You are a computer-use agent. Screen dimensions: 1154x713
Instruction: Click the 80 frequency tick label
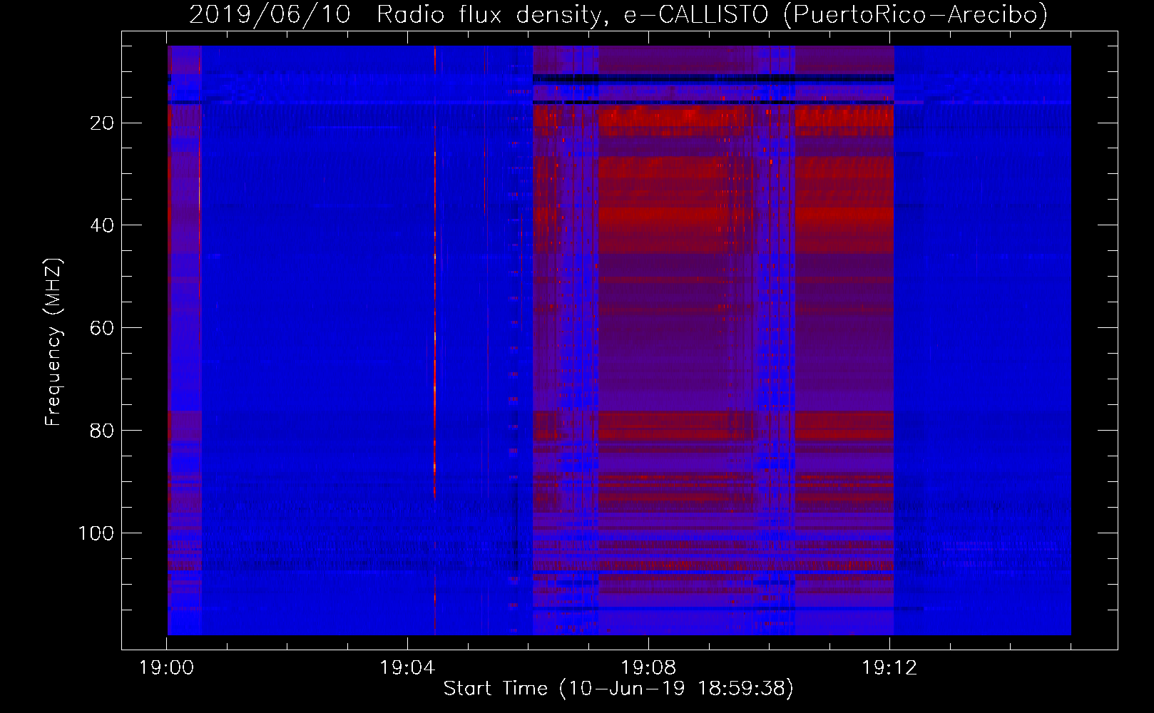coord(102,431)
